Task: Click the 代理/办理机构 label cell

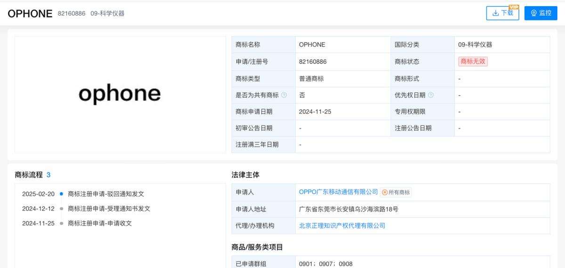Action: 264,226
